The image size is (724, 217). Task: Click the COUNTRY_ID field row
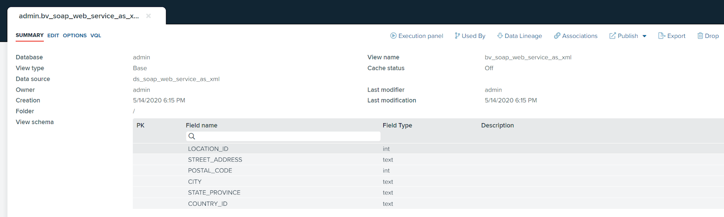428,203
